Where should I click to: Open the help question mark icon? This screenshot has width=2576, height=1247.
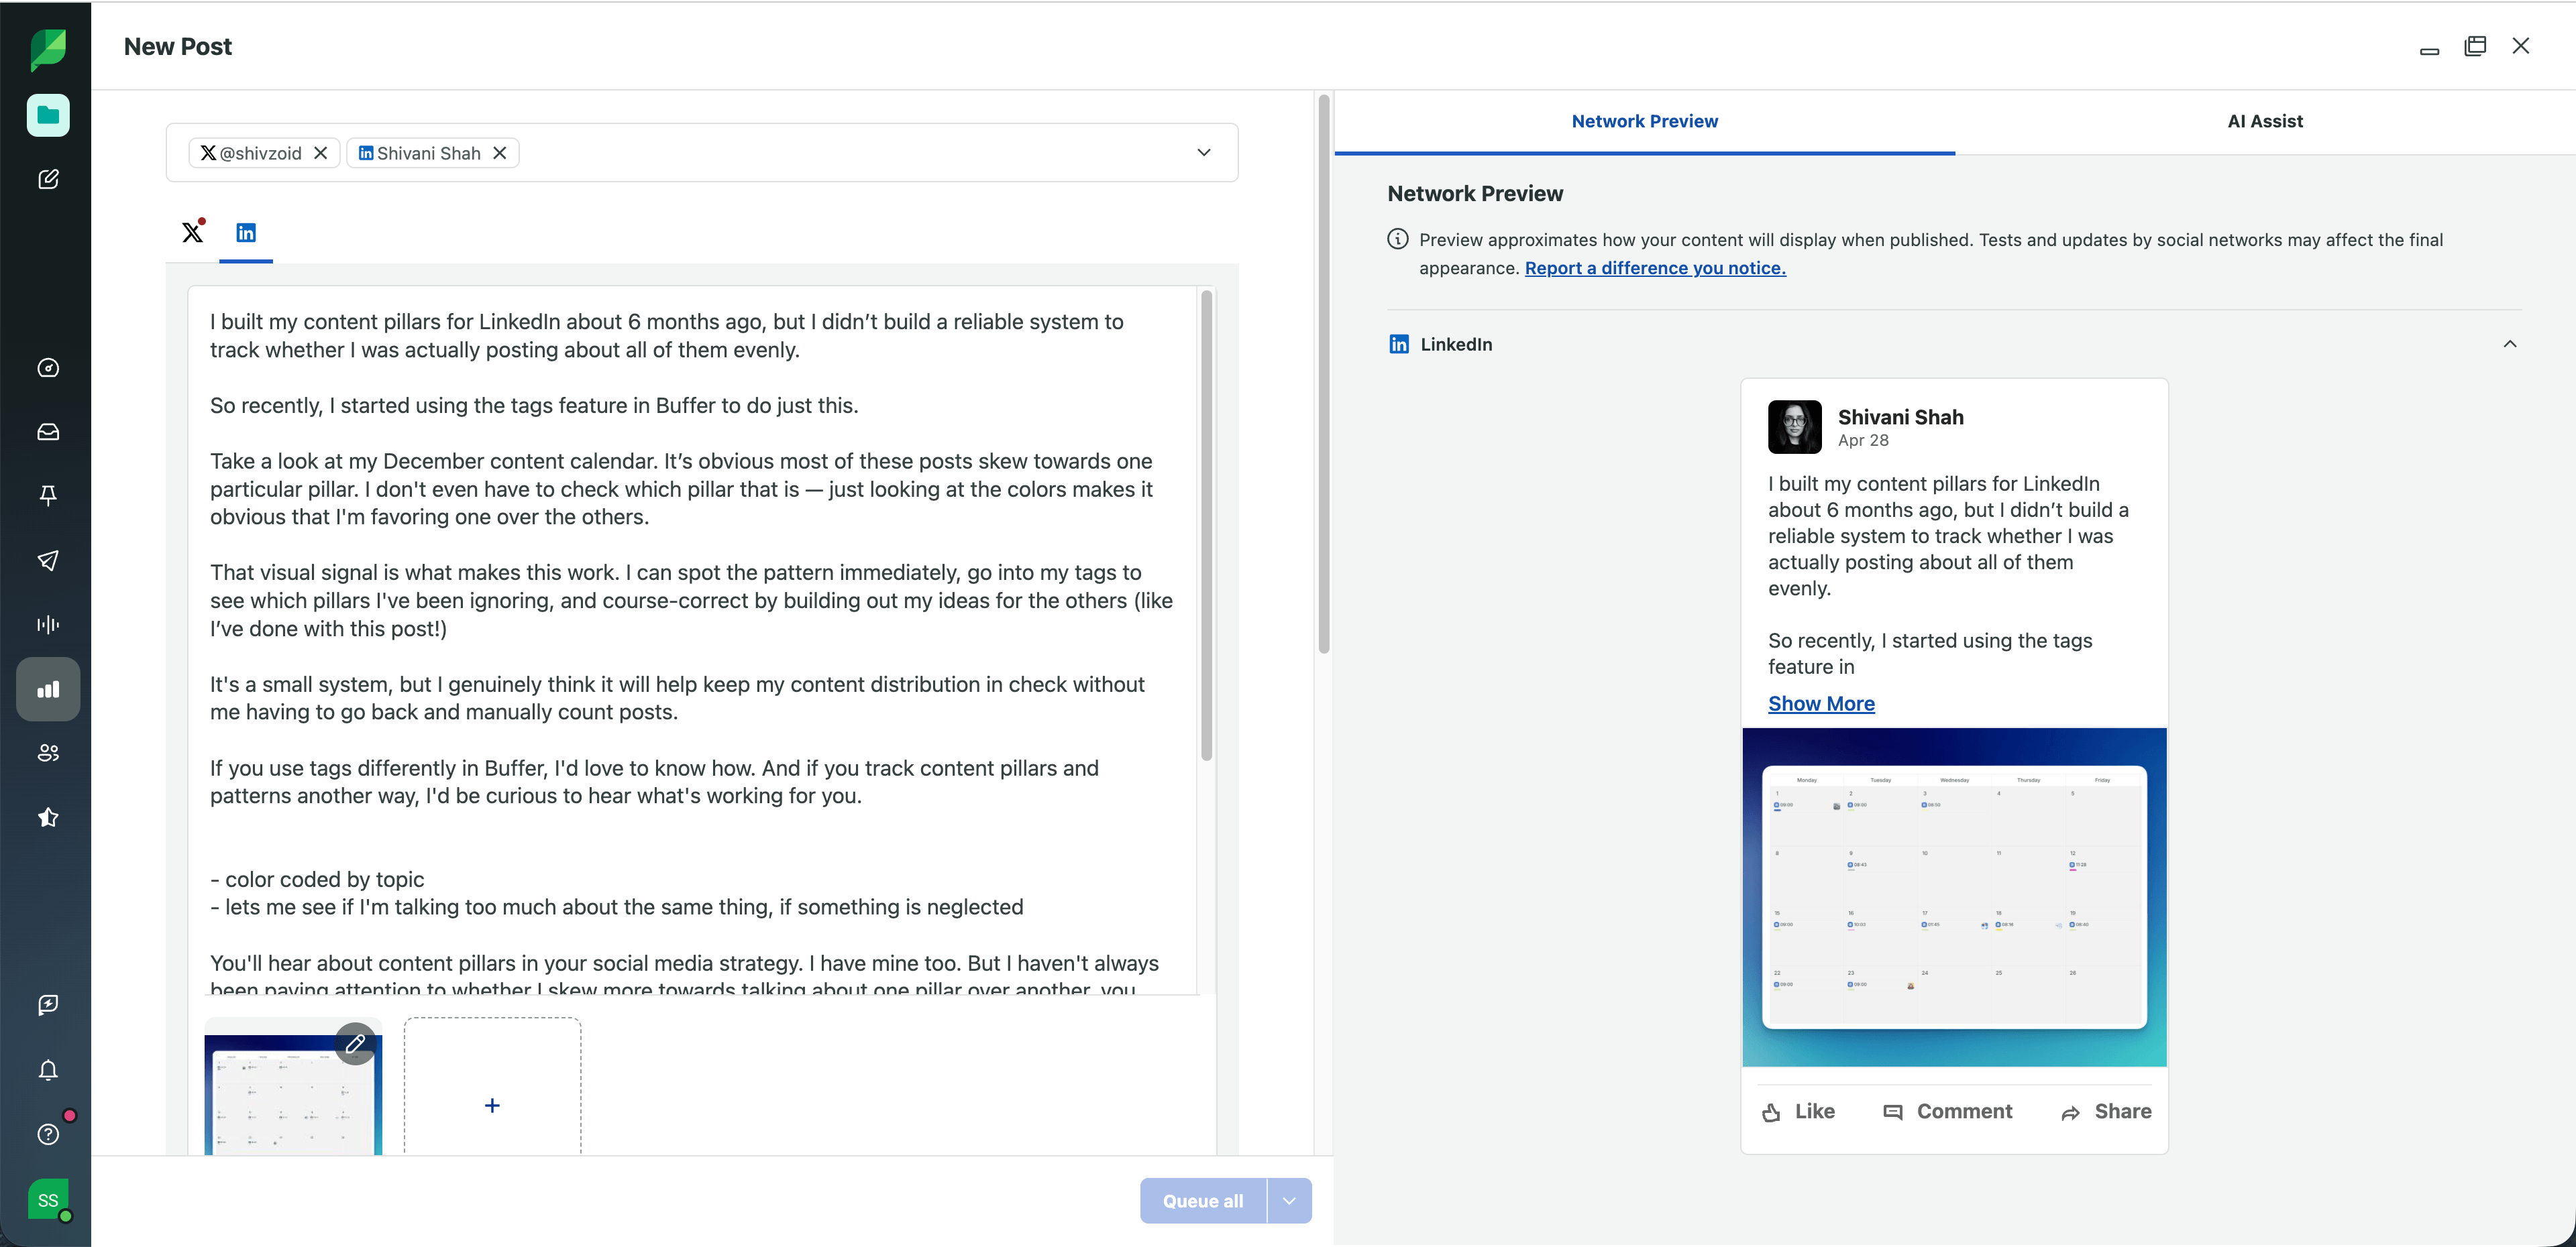point(48,1134)
